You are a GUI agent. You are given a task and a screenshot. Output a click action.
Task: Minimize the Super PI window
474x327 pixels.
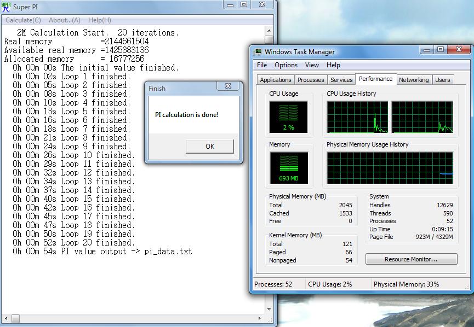point(230,5)
